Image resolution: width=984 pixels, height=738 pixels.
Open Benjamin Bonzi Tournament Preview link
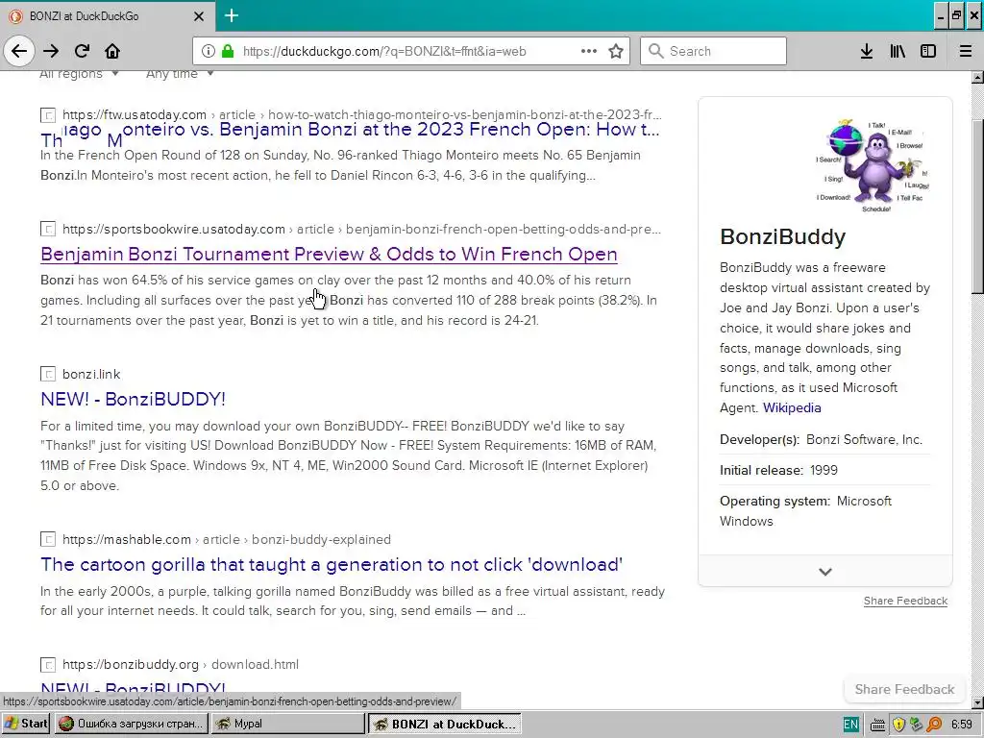coord(329,254)
